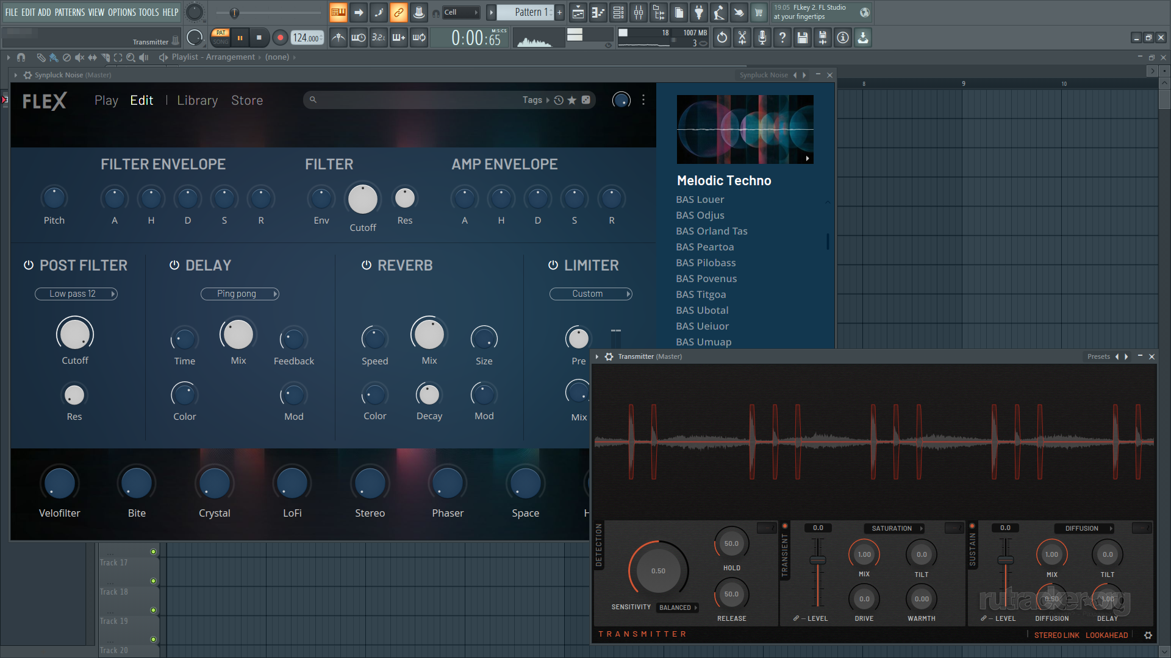Toggle the Post Filter power button
The width and height of the screenshot is (1171, 658).
29,265
